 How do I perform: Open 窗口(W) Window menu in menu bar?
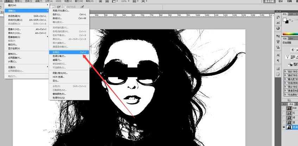[x=78, y=1]
